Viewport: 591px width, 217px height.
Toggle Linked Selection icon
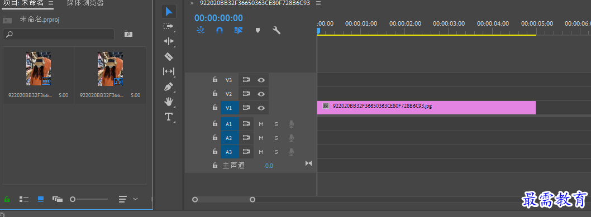coord(238,31)
